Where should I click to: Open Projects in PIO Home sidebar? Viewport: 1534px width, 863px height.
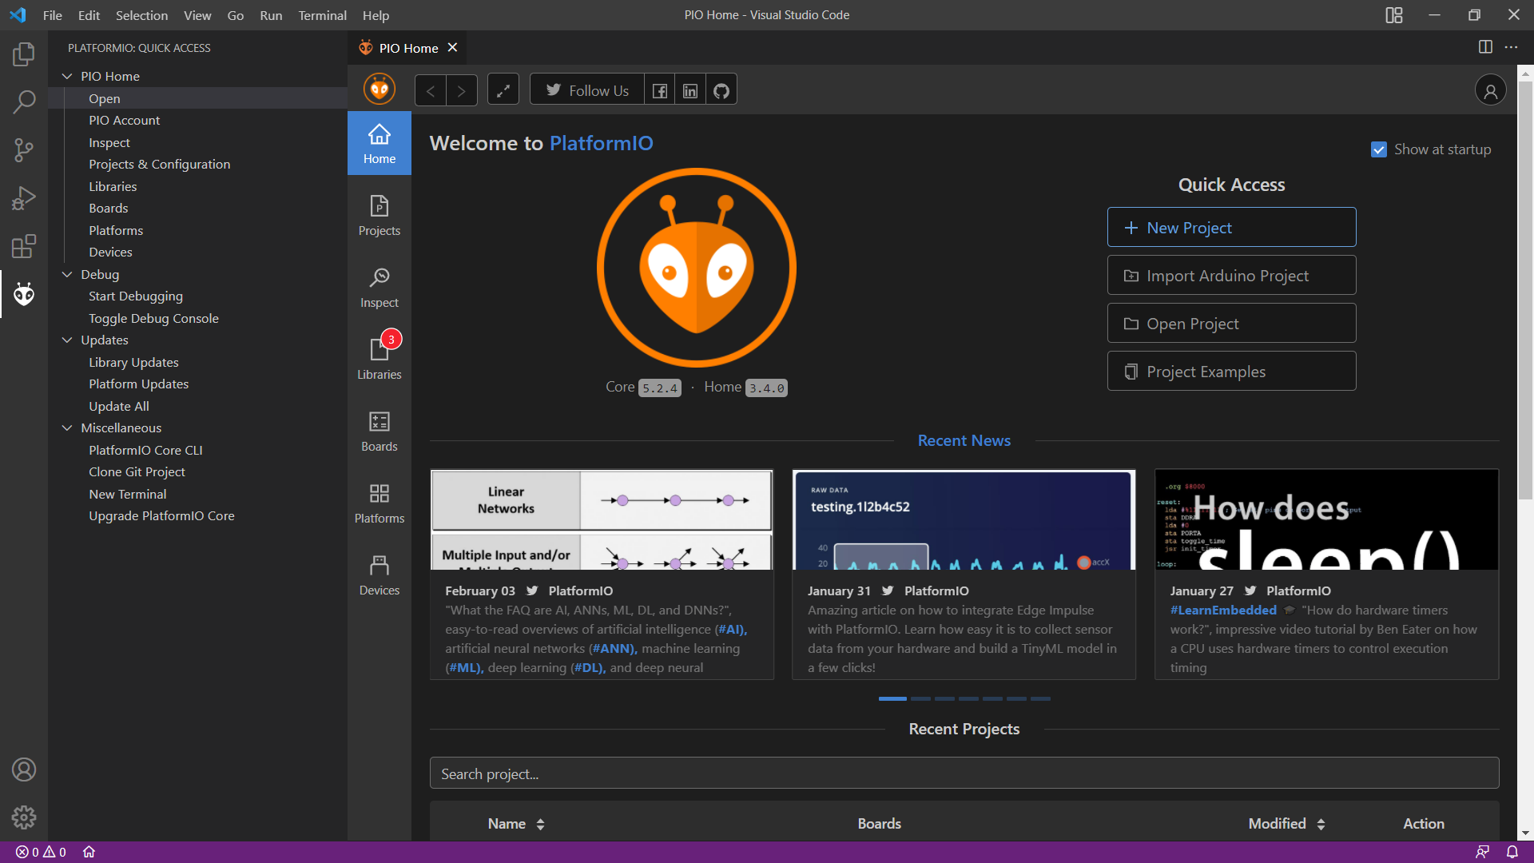(x=380, y=215)
